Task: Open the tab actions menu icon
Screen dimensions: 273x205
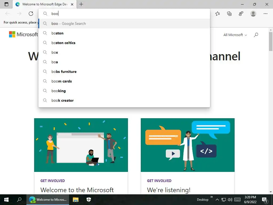Action: [6, 4]
